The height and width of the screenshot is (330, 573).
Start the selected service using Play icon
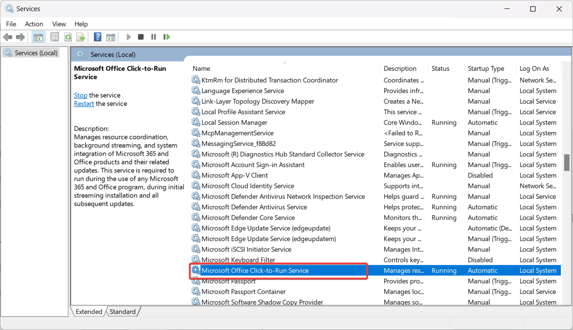tap(128, 37)
